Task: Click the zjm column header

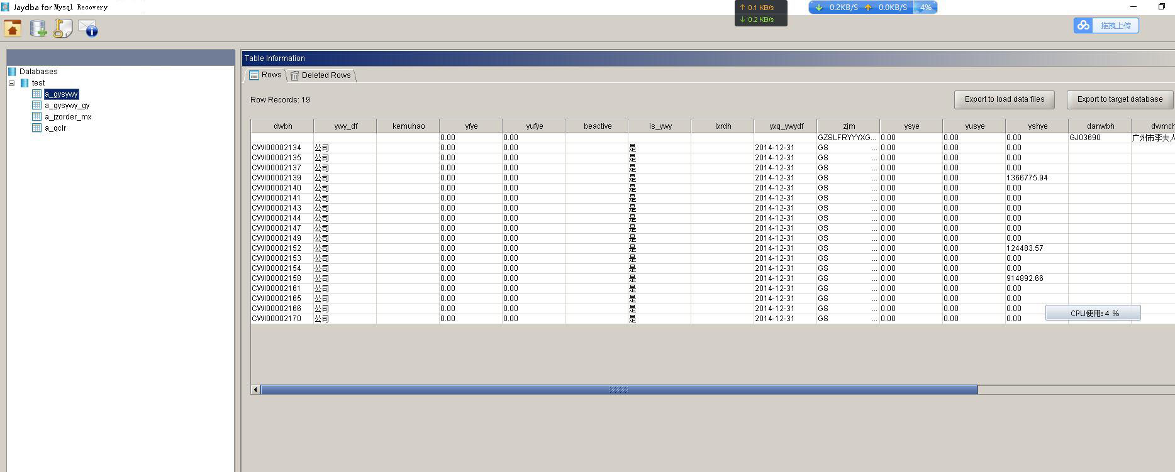Action: coord(849,126)
